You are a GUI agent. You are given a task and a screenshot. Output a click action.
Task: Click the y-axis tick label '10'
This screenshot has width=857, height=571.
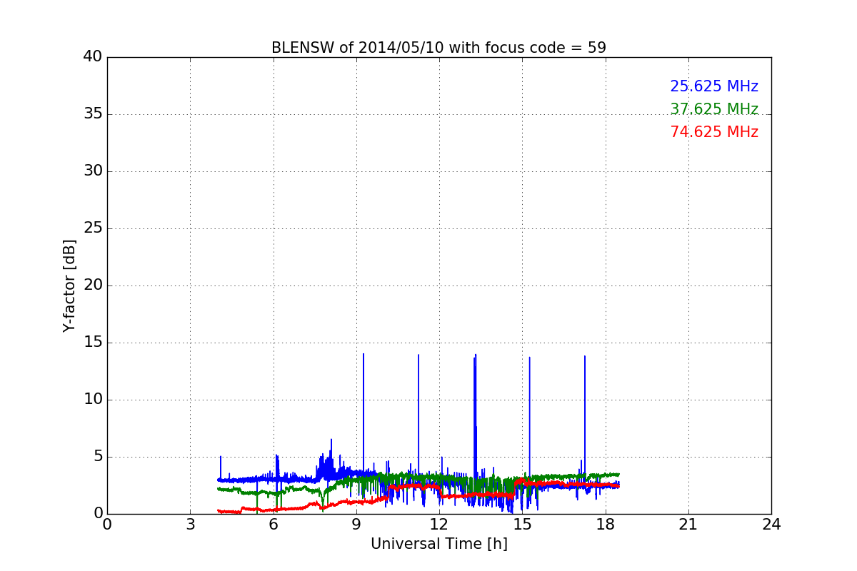(x=93, y=400)
